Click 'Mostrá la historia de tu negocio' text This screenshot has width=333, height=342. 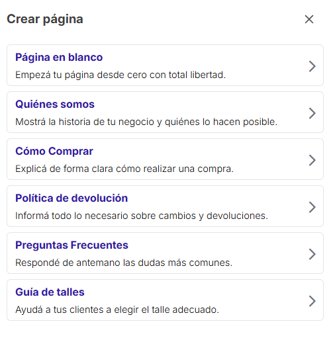tap(146, 122)
